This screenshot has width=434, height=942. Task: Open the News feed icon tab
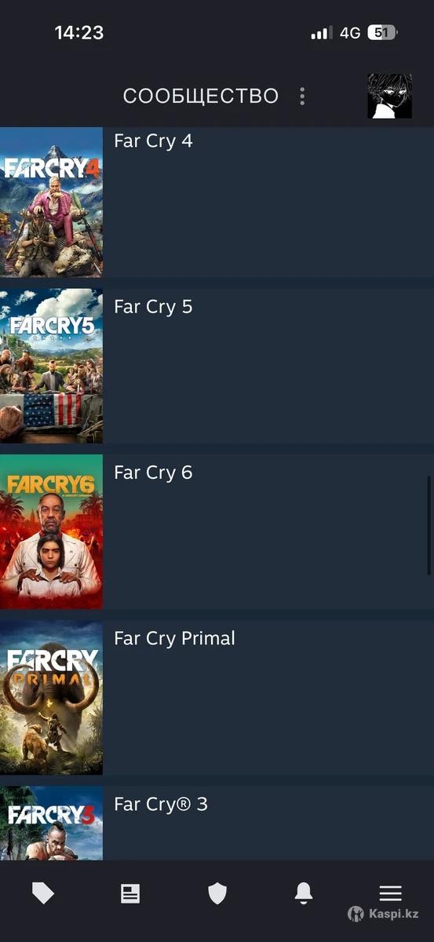tap(130, 893)
